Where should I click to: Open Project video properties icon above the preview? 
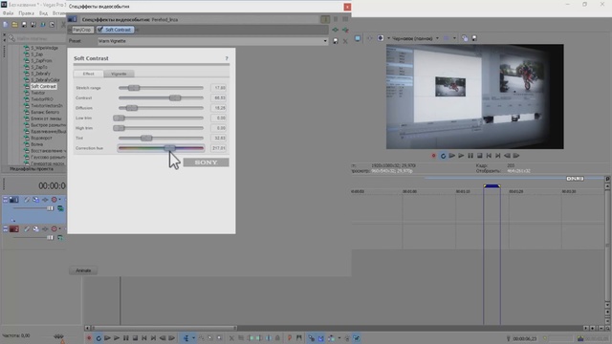[358, 38]
